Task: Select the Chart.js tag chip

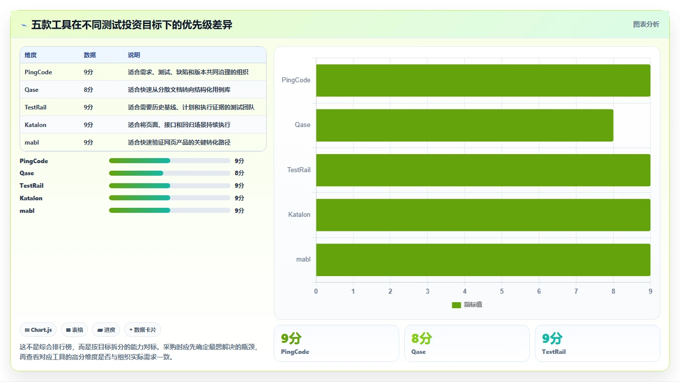Action: click(x=39, y=330)
